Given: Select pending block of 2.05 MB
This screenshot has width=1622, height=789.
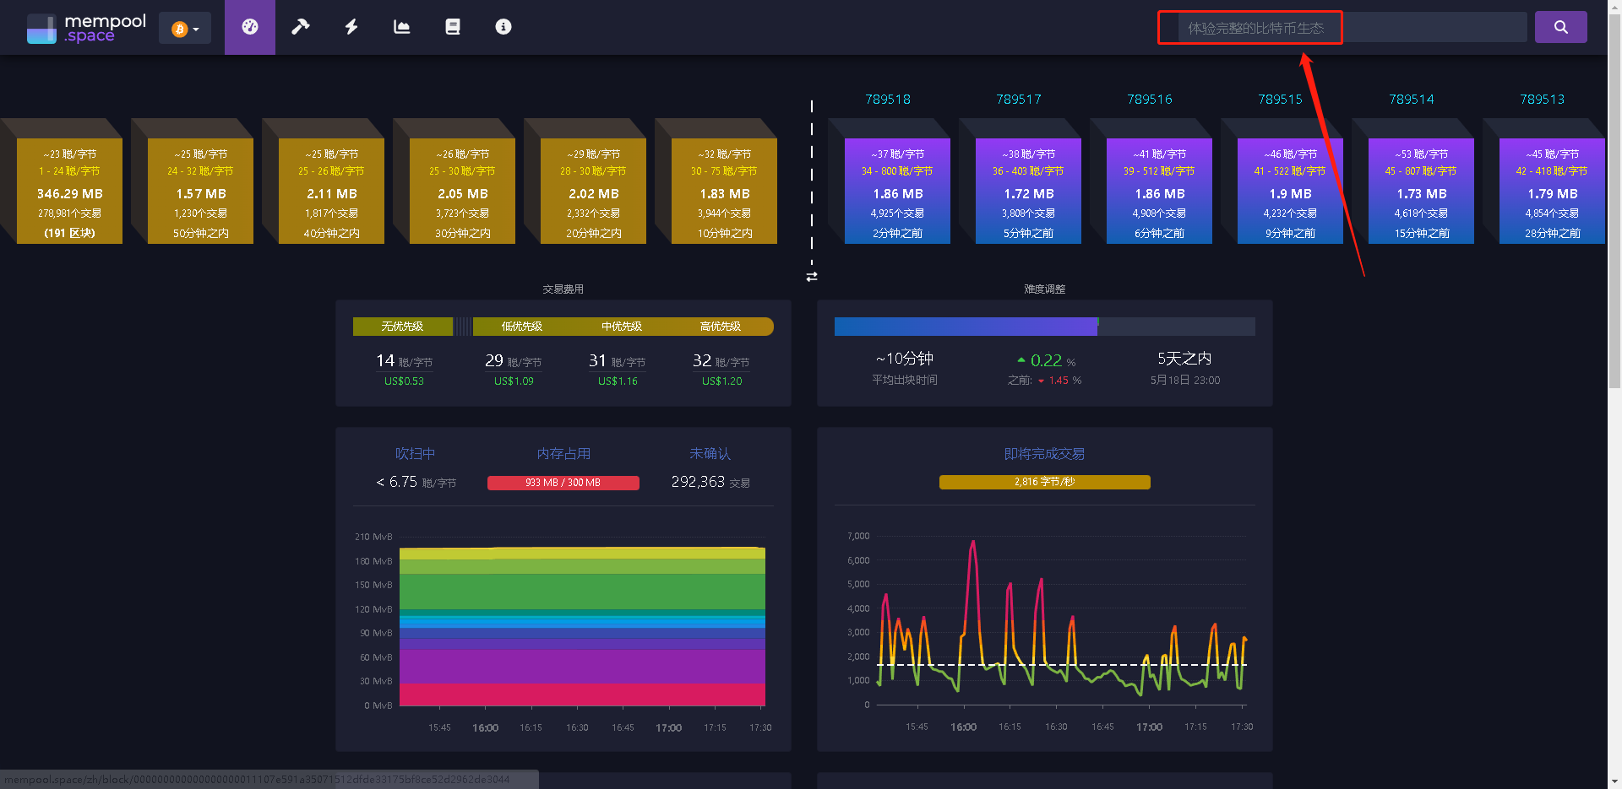Looking at the screenshot, I should tap(462, 191).
